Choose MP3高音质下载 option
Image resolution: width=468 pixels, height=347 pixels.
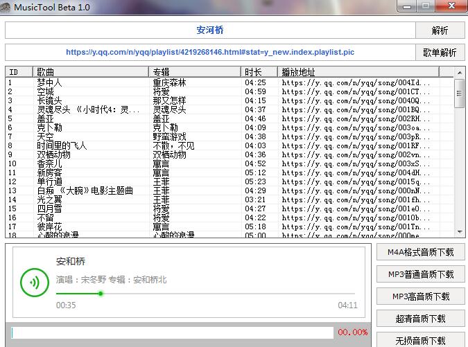(421, 296)
